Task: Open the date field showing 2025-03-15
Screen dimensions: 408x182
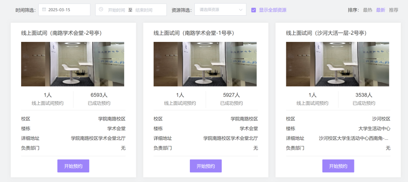Action: pos(66,10)
